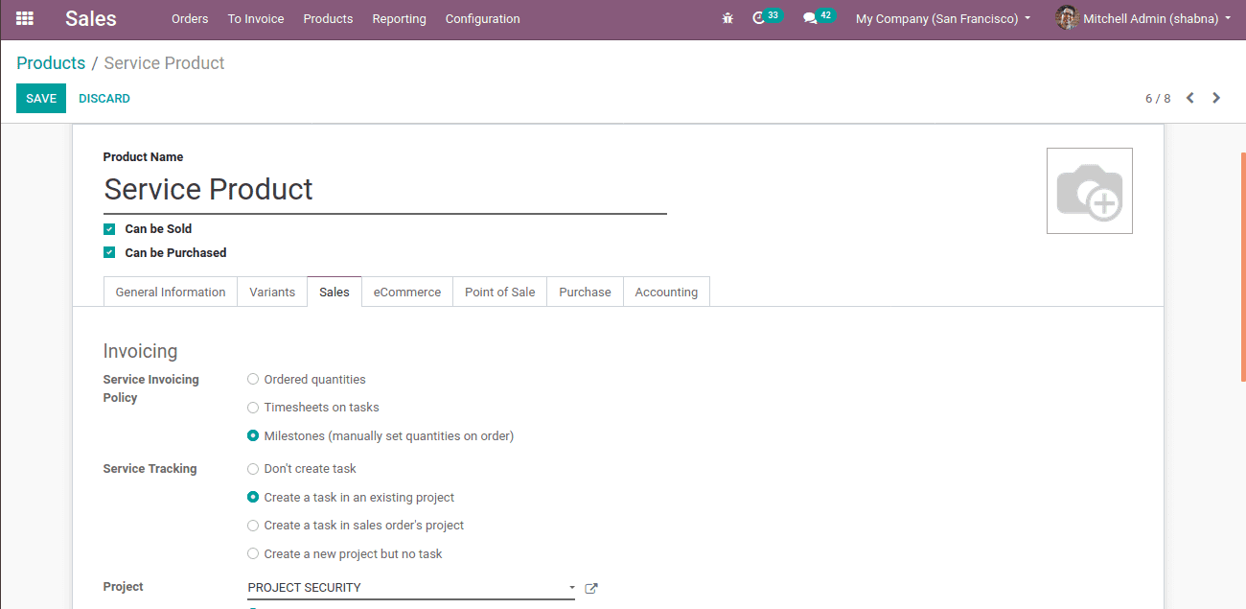Open external link icon beside Project field
This screenshot has height=609, width=1246.
coord(591,588)
